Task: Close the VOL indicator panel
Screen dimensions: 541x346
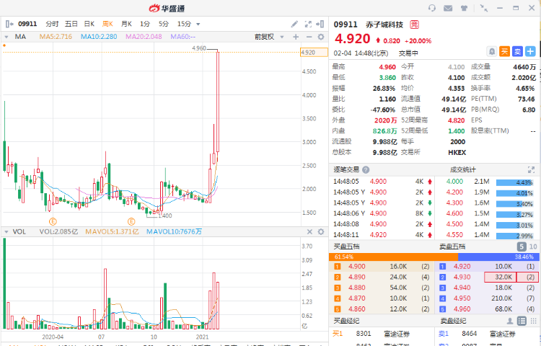Action: pos(309,231)
